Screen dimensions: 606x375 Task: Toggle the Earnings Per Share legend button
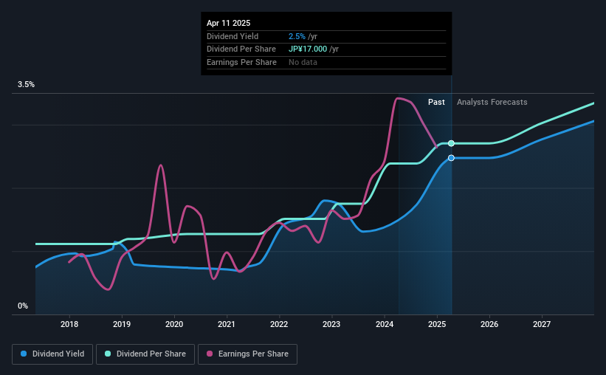point(247,354)
